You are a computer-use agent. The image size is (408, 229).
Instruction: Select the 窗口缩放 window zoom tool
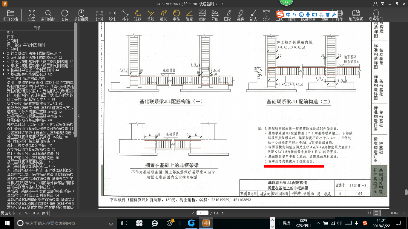48,15
